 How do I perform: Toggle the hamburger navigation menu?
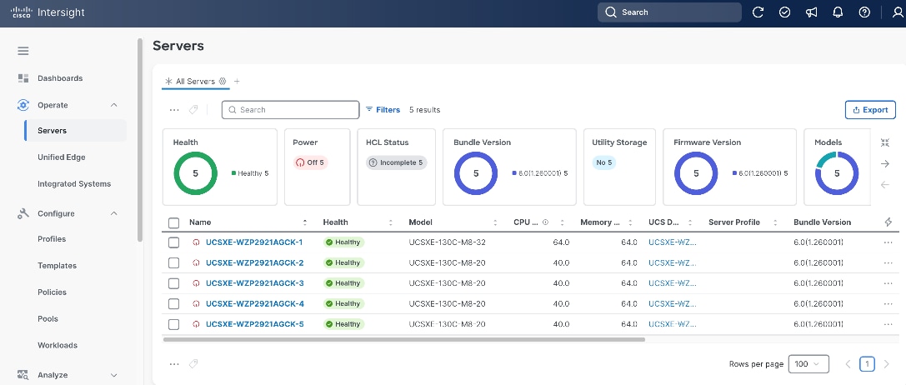click(23, 51)
